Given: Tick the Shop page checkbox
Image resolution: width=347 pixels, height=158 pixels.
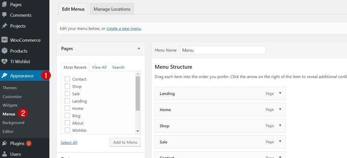Looking at the screenshot, I should [x=67, y=86].
